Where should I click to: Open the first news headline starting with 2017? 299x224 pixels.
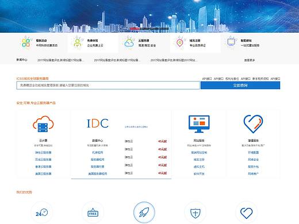(x=60, y=60)
